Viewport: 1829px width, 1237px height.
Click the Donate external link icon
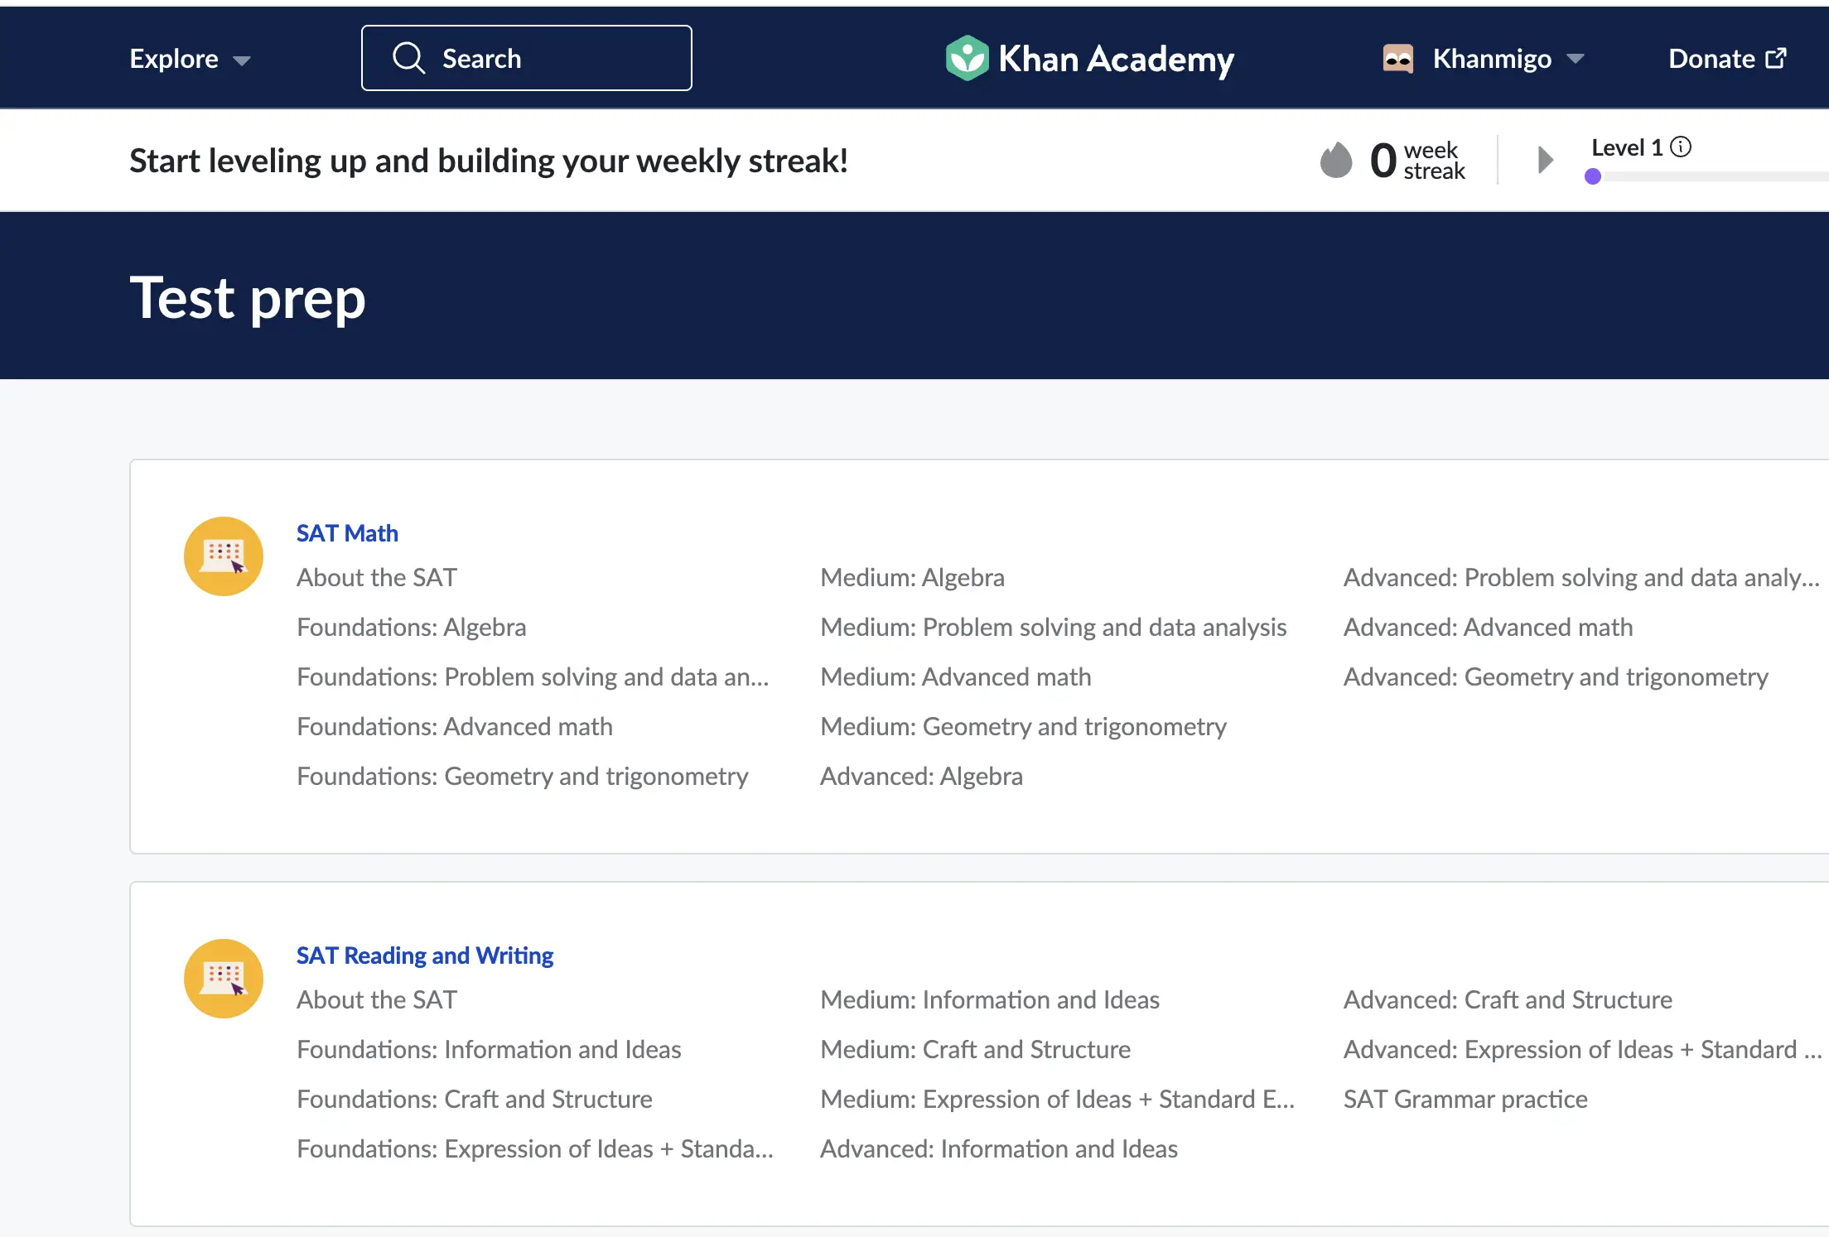click(1776, 58)
